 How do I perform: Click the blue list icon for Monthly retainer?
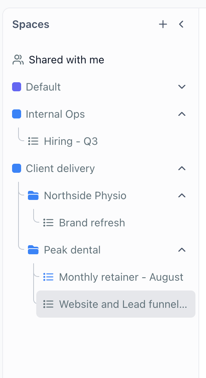point(49,277)
